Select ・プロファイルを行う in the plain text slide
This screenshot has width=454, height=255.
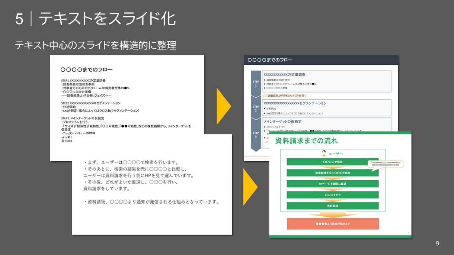pyautogui.click(x=74, y=122)
